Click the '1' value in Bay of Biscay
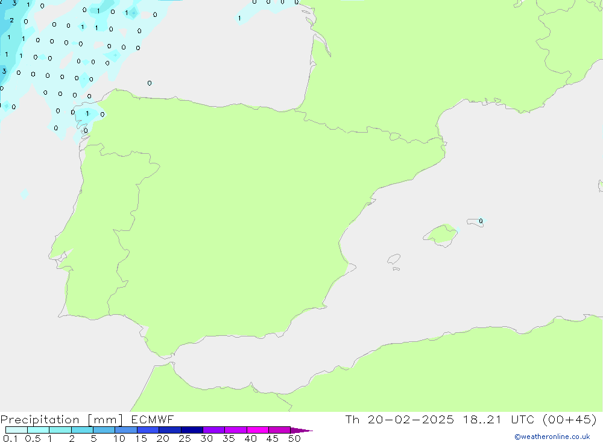The height and width of the screenshot is (442, 603). click(x=239, y=18)
